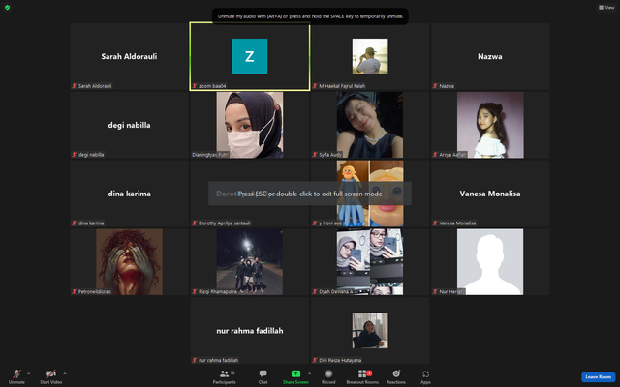The height and width of the screenshot is (387, 620).
Task: Select Nur Her's default silhouette avatar
Action: click(490, 262)
